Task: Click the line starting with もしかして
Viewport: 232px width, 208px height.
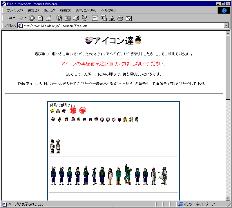Action: point(113,74)
